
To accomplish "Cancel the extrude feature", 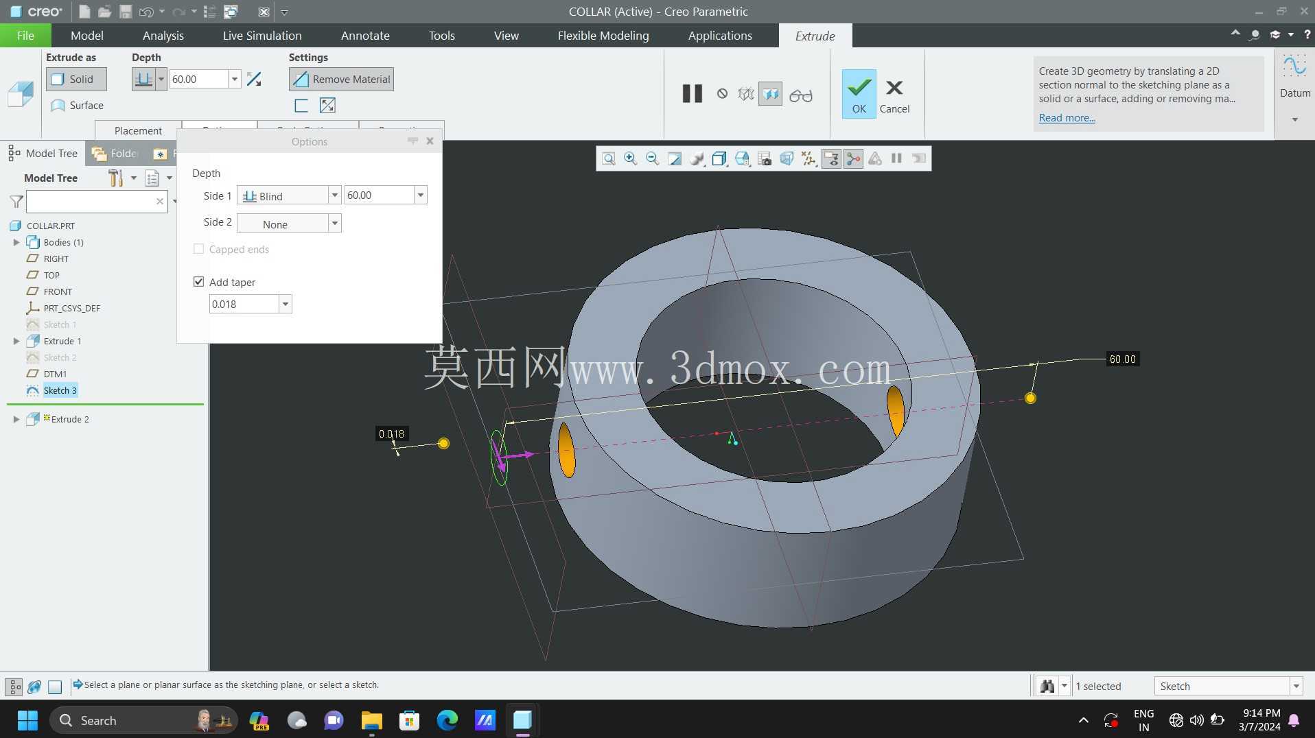I will pyautogui.click(x=894, y=96).
